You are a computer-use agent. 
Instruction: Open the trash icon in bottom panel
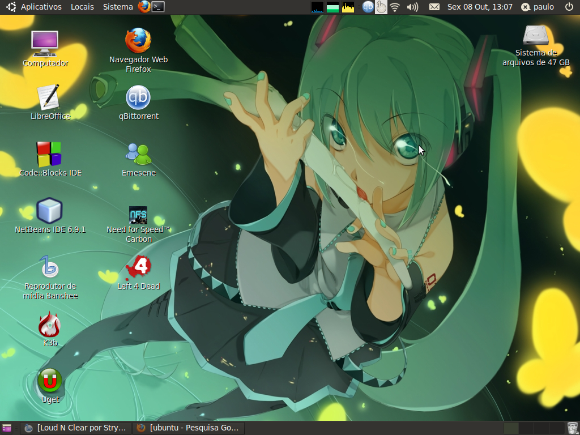click(x=572, y=428)
